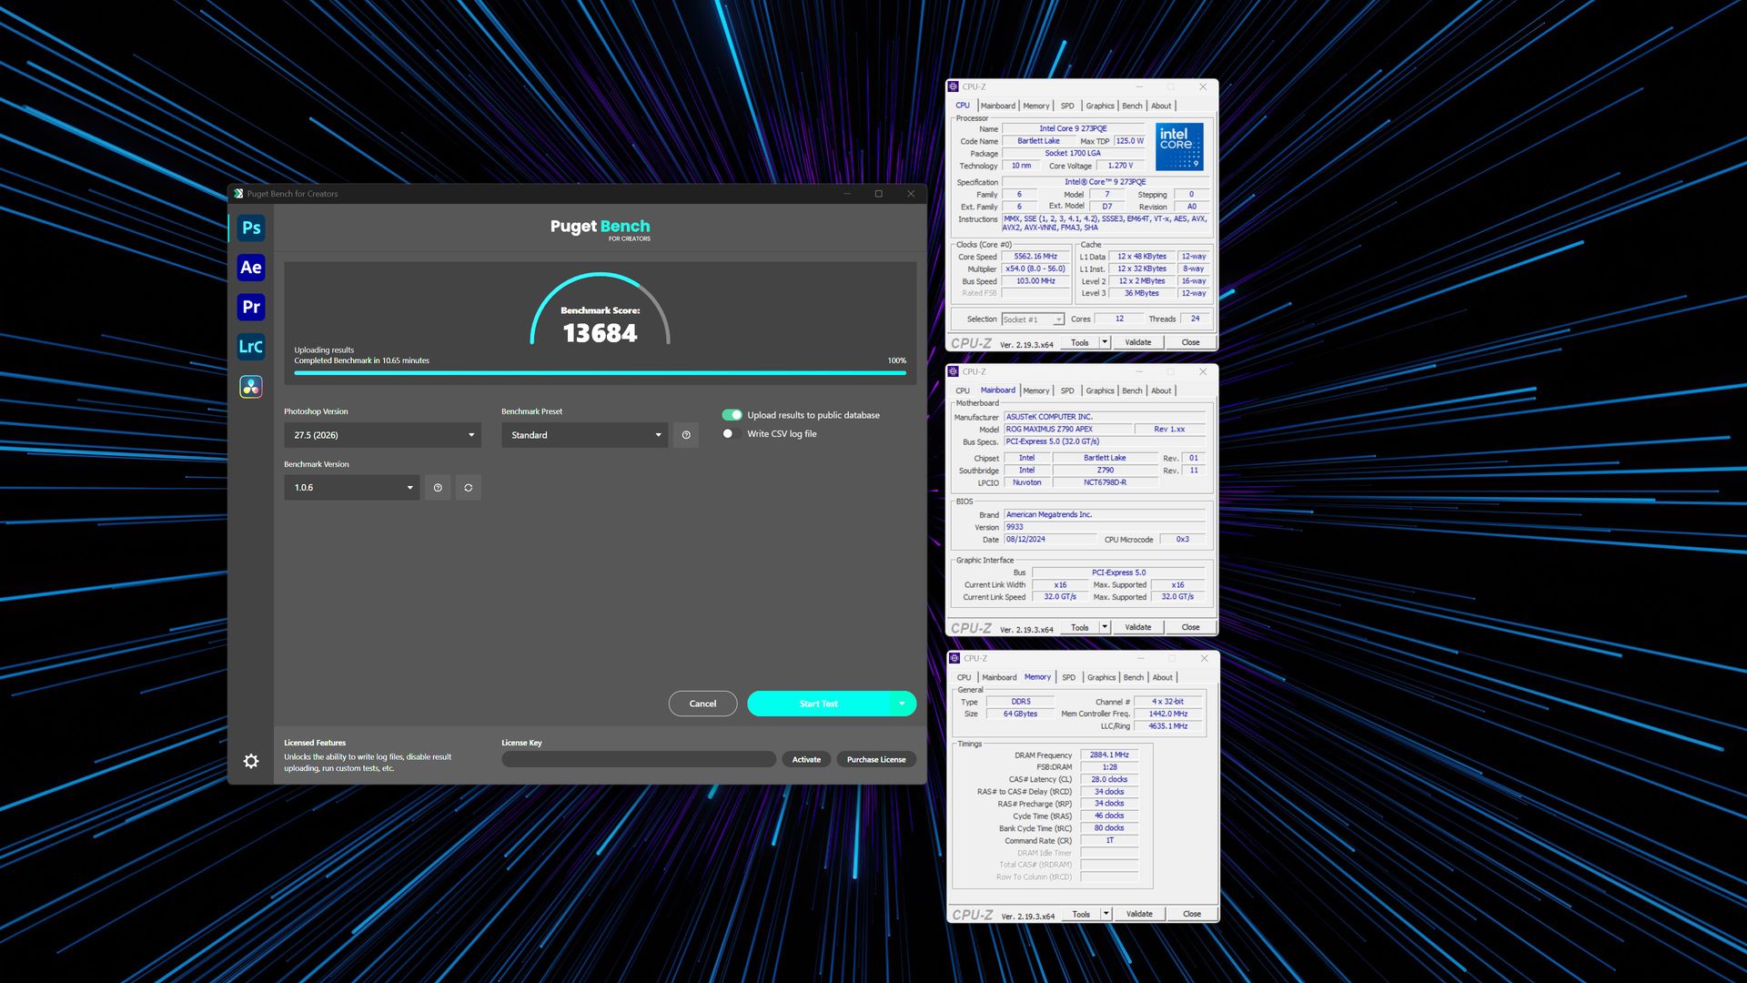
Task: Disable Upload results to public database
Action: tap(732, 415)
